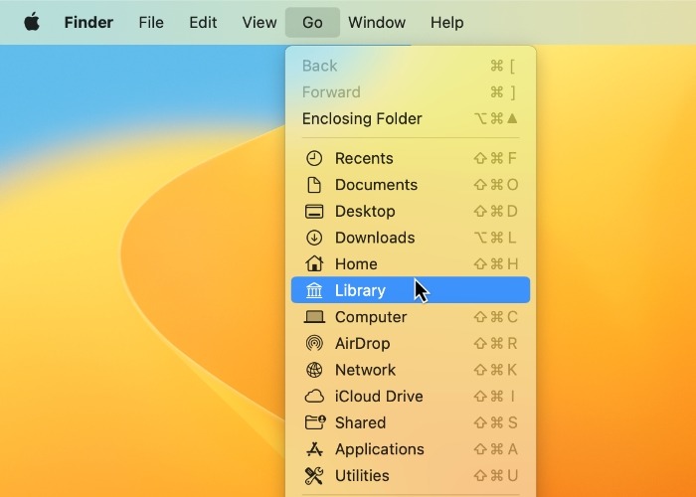
Task: Select the Home entry
Action: pos(411,264)
